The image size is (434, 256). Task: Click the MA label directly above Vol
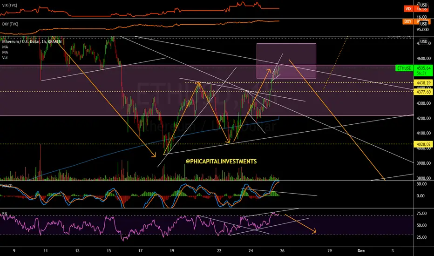[x=5, y=52]
